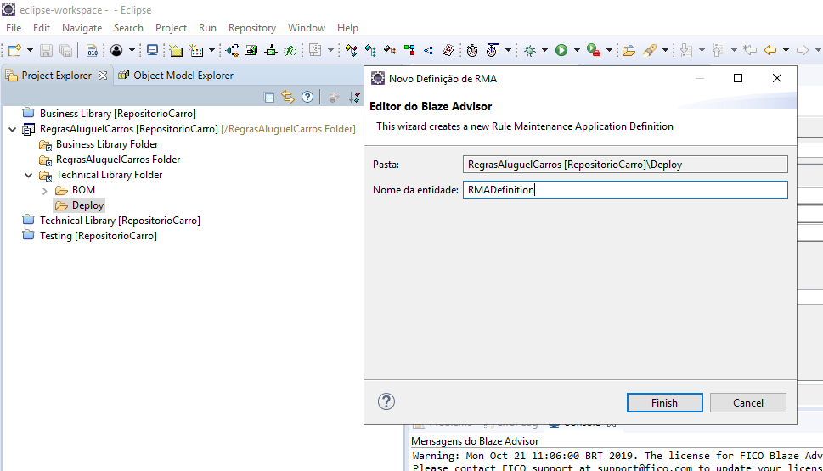The width and height of the screenshot is (823, 471).
Task: Open the stopwatch window dropdown arrow
Action: pyautogui.click(x=508, y=50)
